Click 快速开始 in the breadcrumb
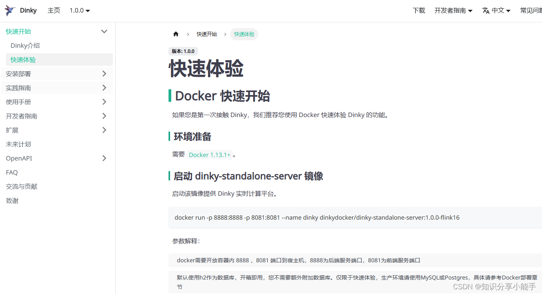The height and width of the screenshot is (294, 542). point(207,34)
